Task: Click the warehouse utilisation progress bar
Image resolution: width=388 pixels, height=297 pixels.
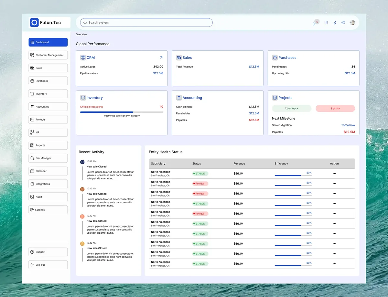Action: pyautogui.click(x=122, y=112)
